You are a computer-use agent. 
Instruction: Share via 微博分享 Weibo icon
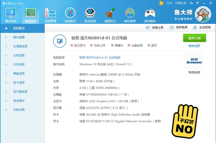(148, 27)
